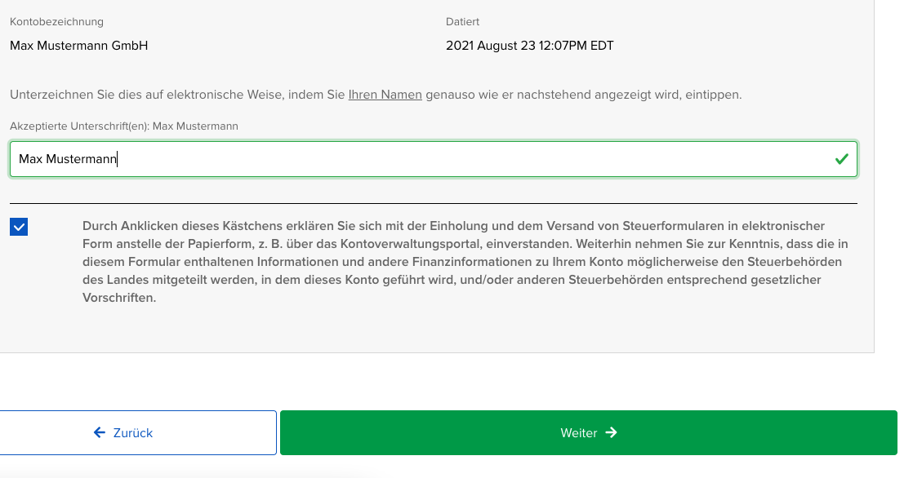
Task: Select the account name "Max Mustermann GmbH"
Action: [x=78, y=46]
